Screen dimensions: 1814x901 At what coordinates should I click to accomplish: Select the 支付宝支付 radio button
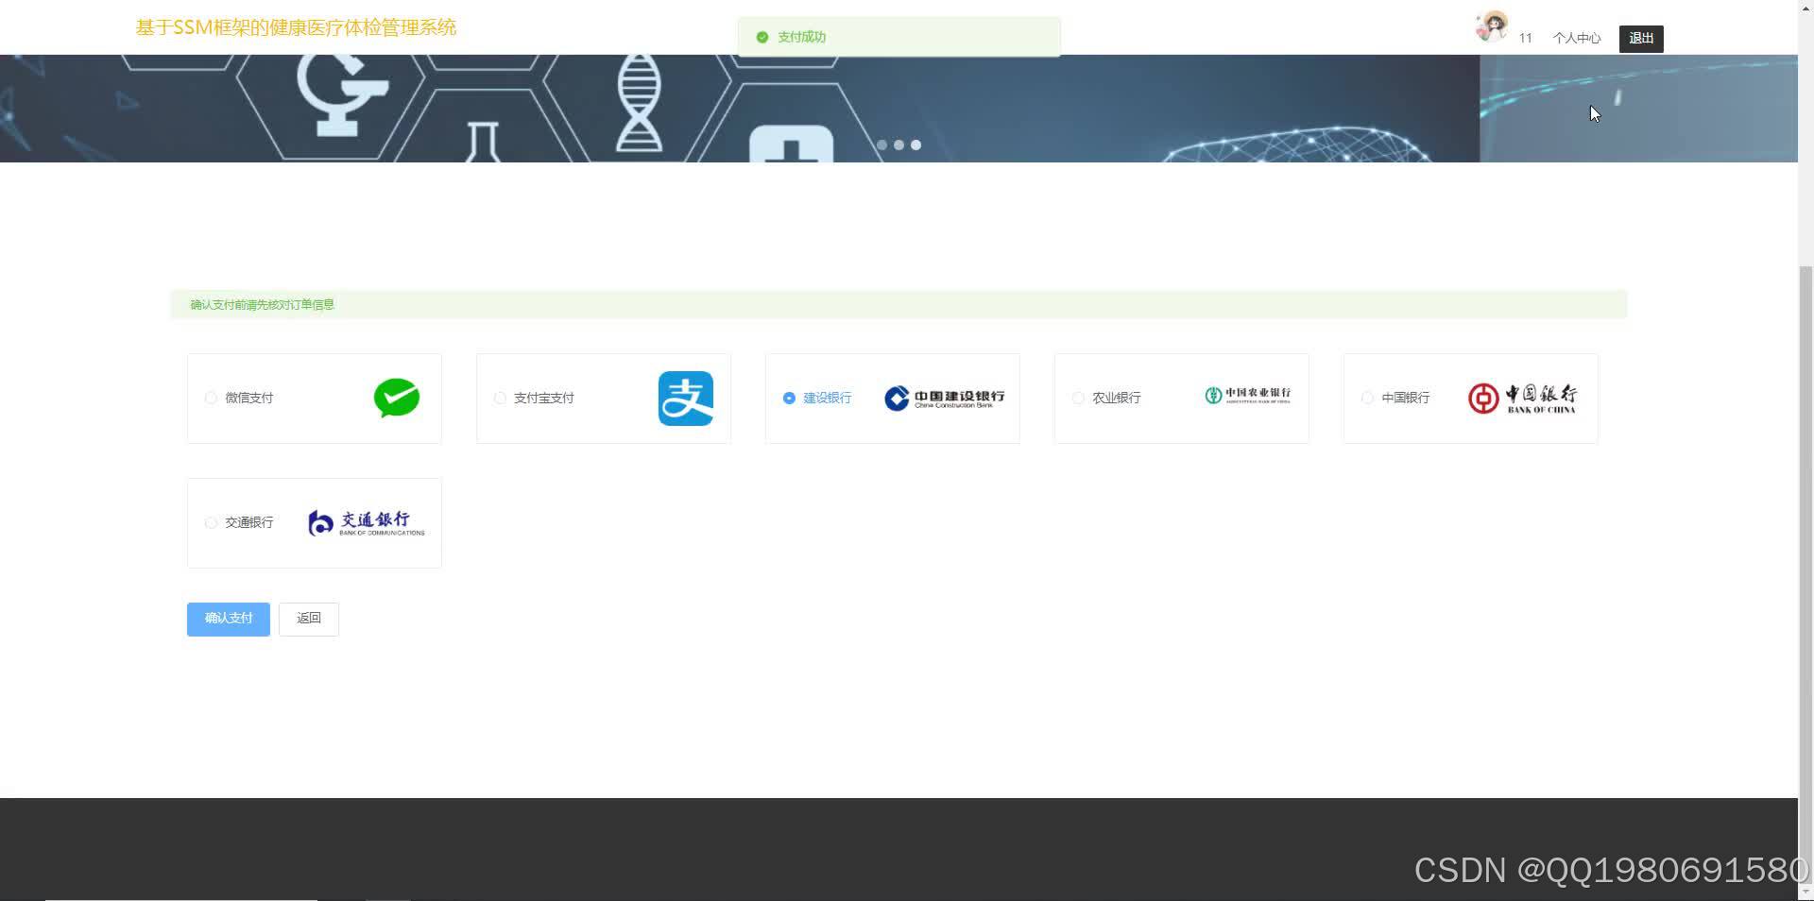[x=500, y=398]
